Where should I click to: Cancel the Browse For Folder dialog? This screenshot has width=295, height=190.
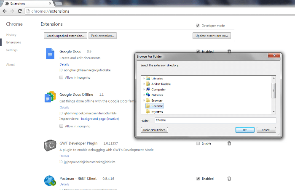point(266,130)
